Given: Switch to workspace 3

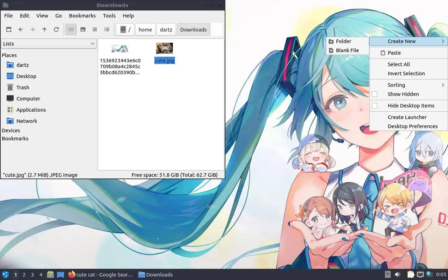Looking at the screenshot, I should [x=32, y=275].
